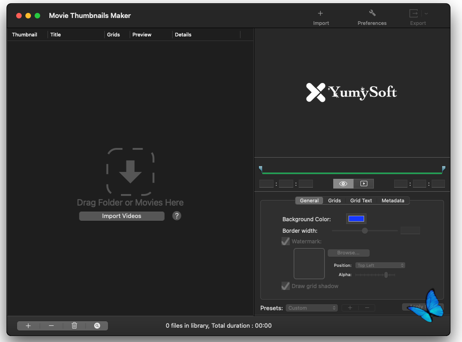Viewport: 462px width, 342px height.
Task: Switch to eye preview mode
Action: (343, 183)
